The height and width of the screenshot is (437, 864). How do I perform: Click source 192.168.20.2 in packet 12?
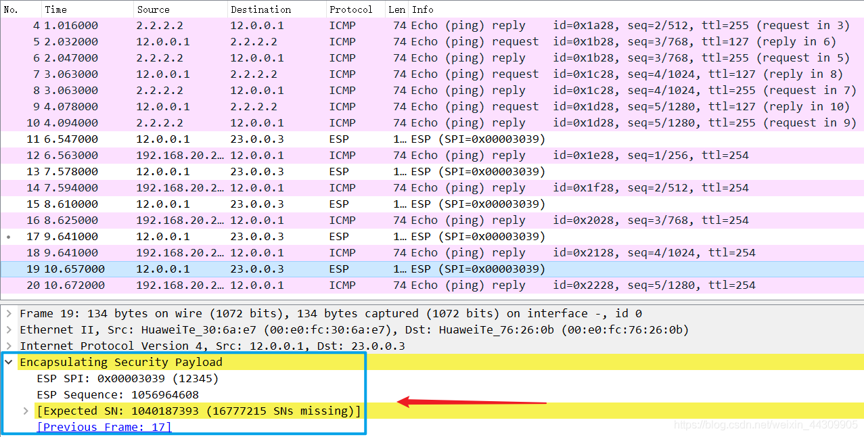click(181, 156)
